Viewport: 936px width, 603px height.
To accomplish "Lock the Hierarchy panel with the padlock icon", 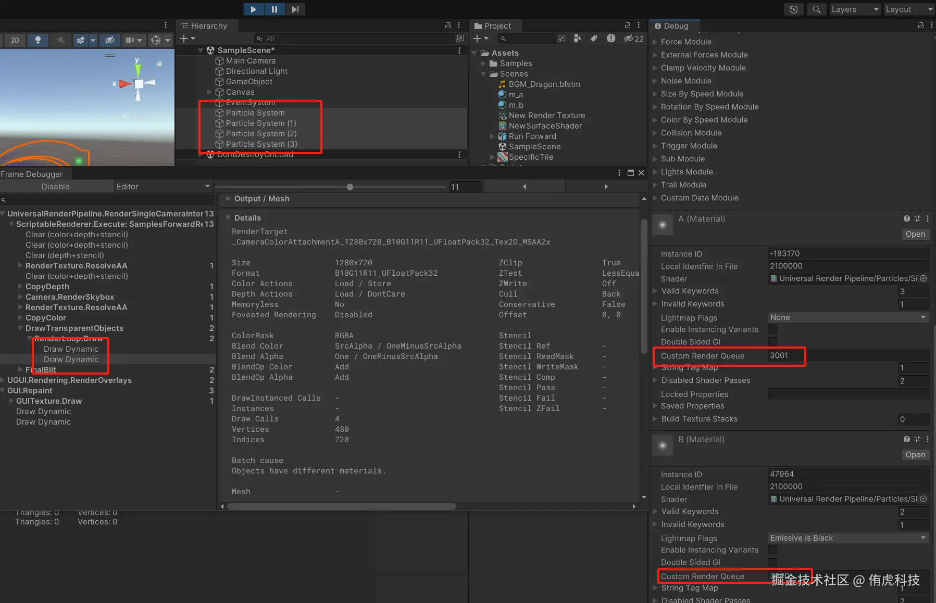I will tap(447, 25).
